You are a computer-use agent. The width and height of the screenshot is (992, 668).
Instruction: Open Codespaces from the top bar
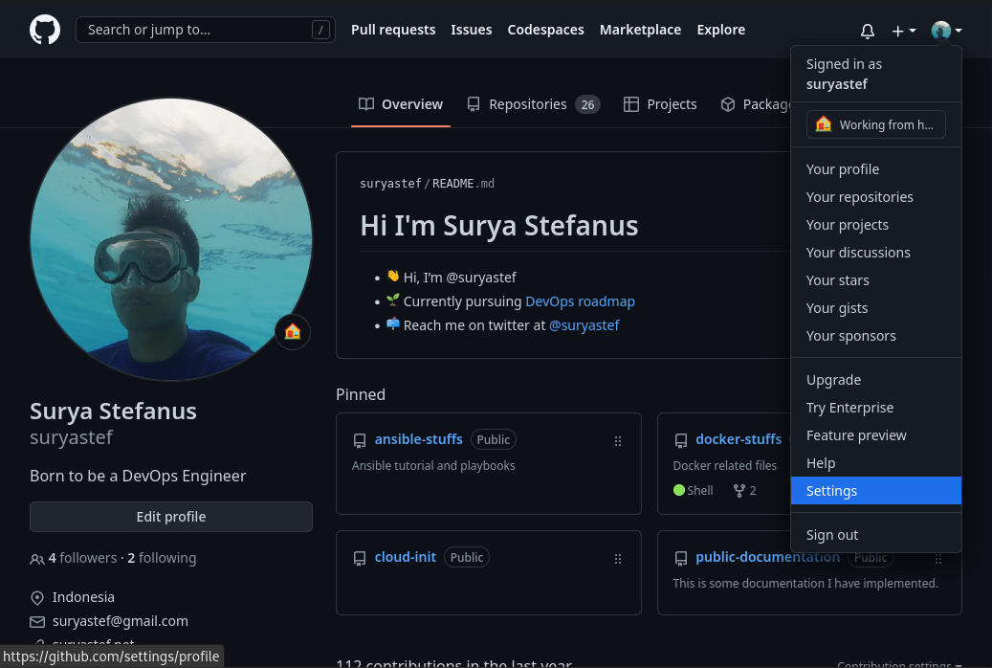click(545, 30)
